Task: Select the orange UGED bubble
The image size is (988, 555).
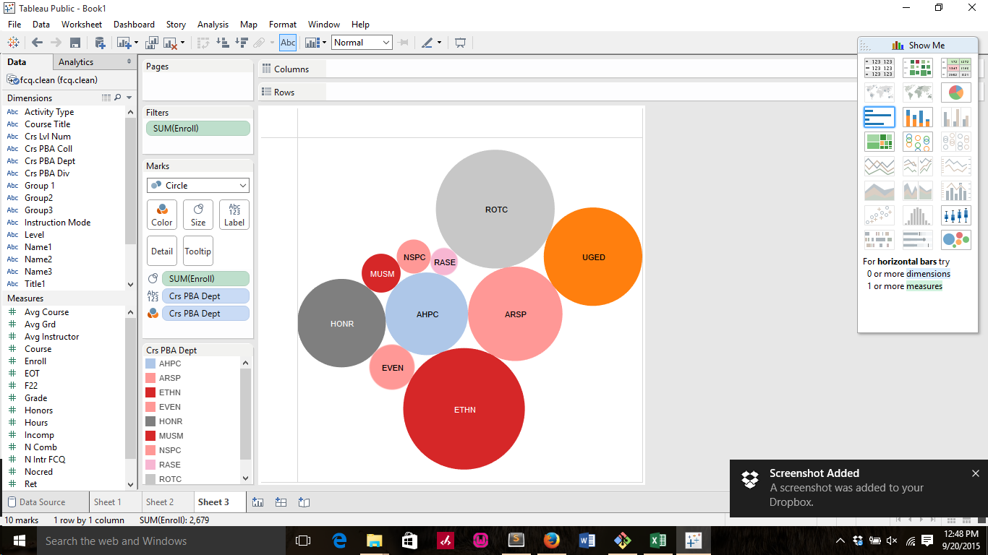Action: tap(593, 257)
